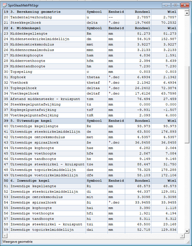Select the 'Uitwendige spiraalhoek' row label

click(x=34, y=142)
